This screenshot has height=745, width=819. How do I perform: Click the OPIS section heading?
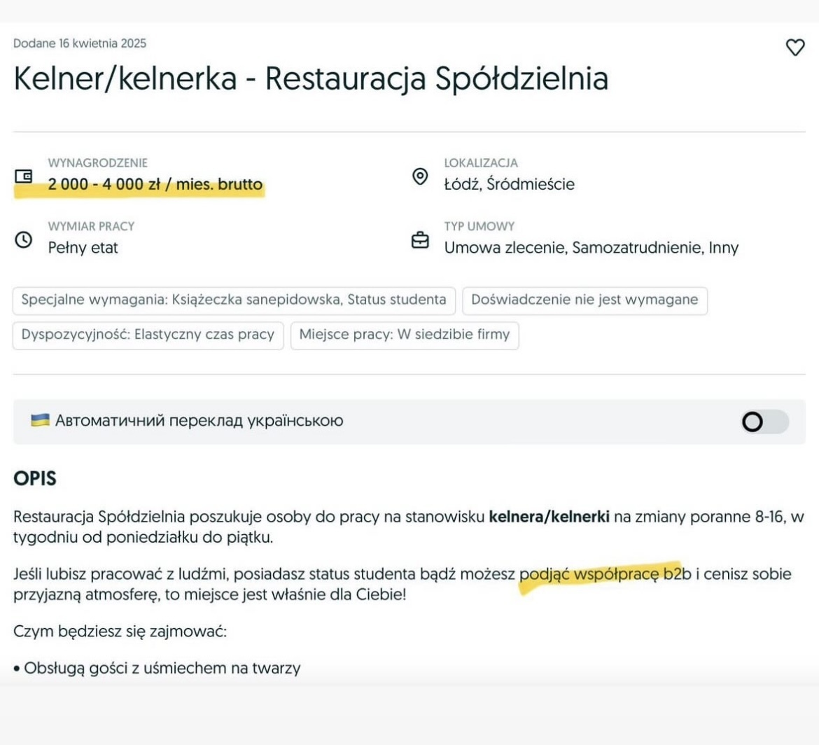[x=35, y=480]
